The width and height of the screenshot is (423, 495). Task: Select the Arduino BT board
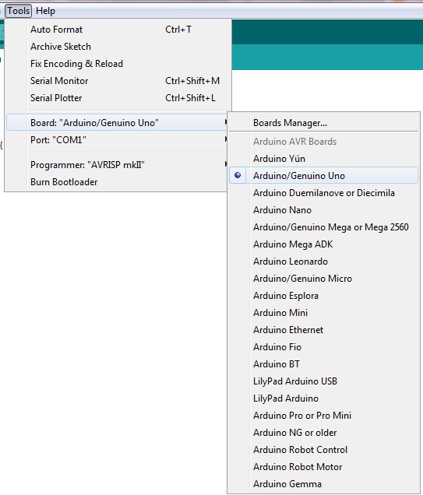coord(323,363)
